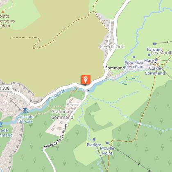
Task: Select the Mouille Noire station square
Action: tap(107, 143)
